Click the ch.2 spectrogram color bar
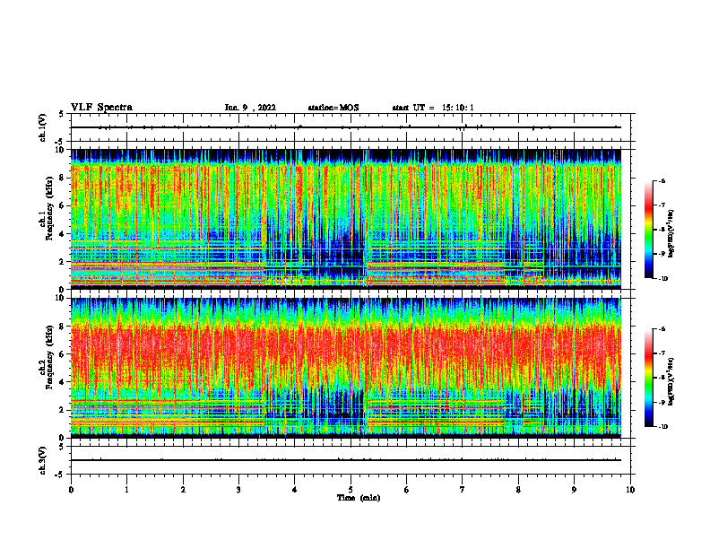The image size is (710, 549). pyautogui.click(x=648, y=378)
